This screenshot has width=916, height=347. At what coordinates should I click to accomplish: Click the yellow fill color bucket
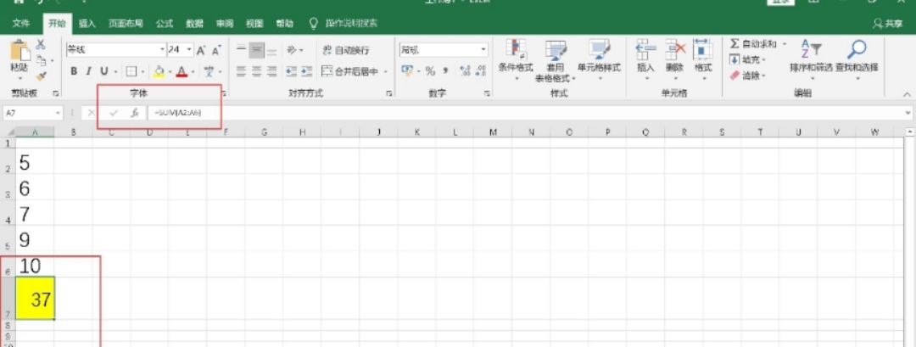point(159,71)
